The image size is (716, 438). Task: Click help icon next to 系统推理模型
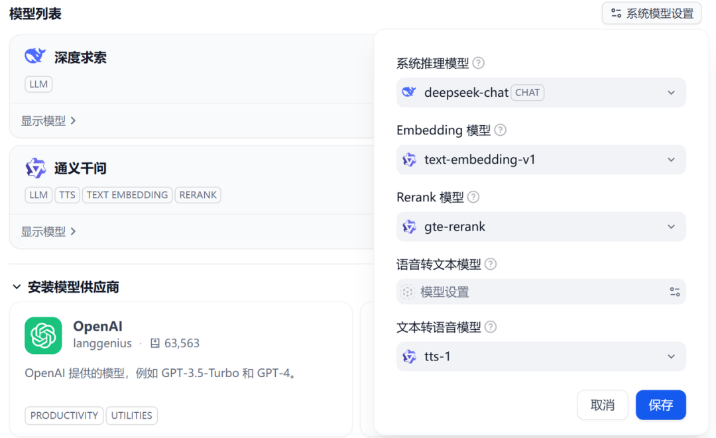point(478,63)
